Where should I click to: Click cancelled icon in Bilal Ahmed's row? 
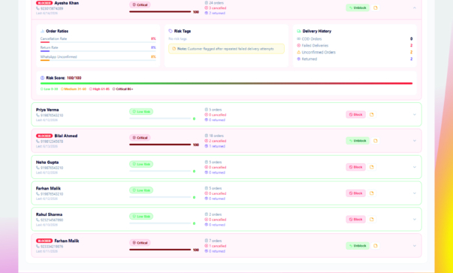pos(207,141)
